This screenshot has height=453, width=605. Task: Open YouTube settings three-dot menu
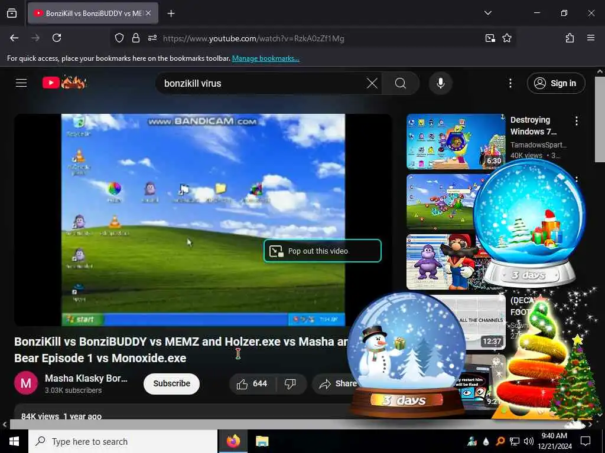tap(510, 83)
